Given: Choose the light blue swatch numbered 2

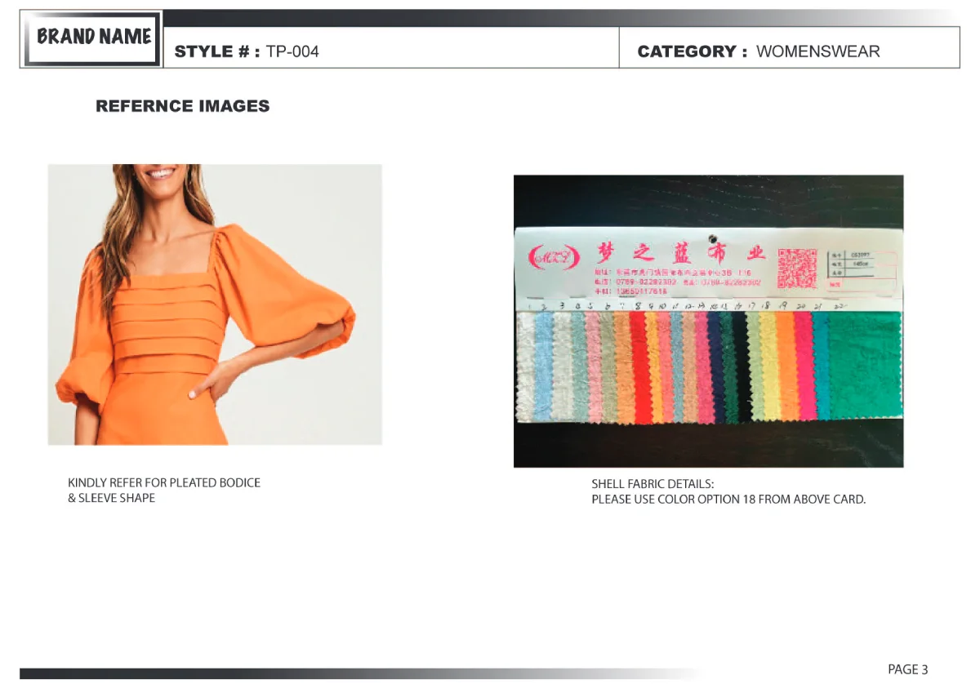Looking at the screenshot, I should [x=543, y=367].
